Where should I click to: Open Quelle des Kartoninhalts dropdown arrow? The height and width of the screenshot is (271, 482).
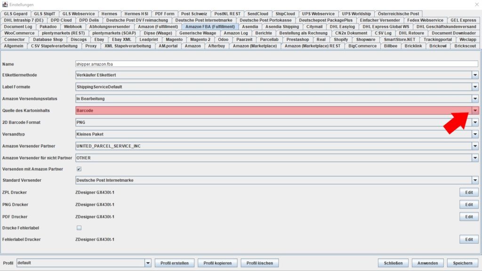click(475, 110)
